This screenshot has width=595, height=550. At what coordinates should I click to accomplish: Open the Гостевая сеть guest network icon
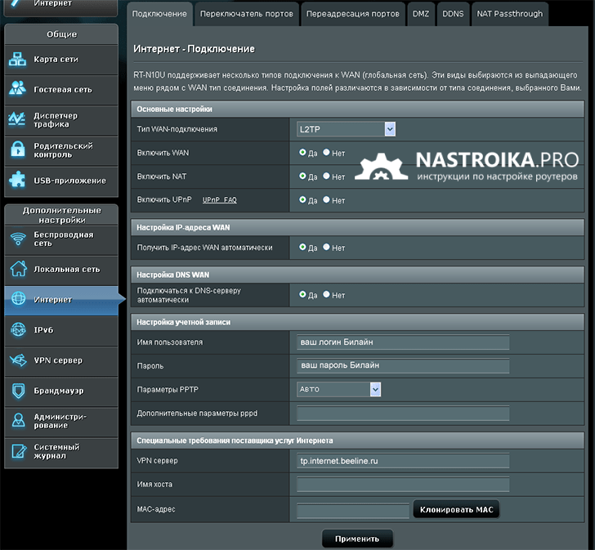pos(17,88)
